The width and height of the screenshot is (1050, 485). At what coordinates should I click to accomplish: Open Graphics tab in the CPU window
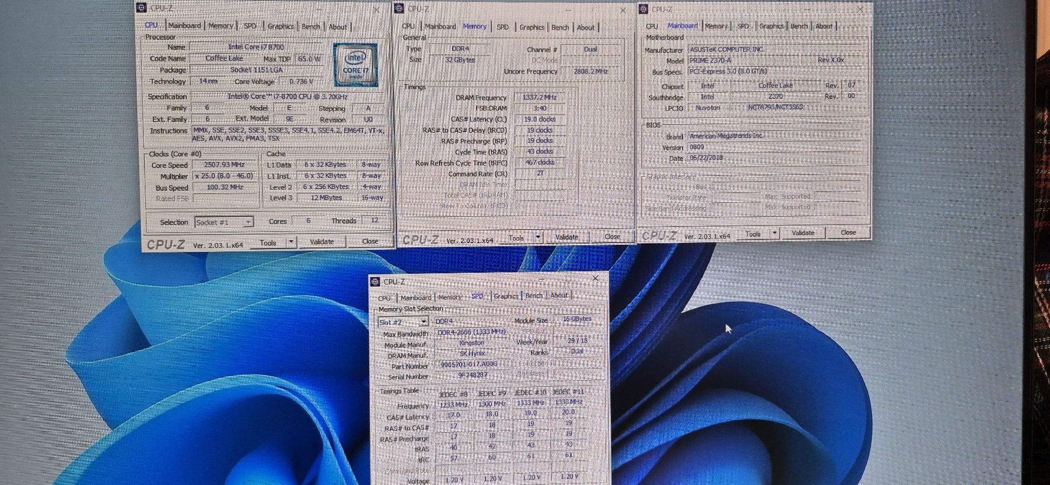click(281, 26)
